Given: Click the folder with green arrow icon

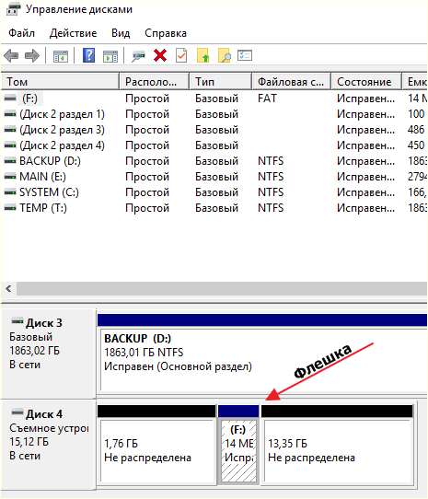Looking at the screenshot, I should 203,55.
